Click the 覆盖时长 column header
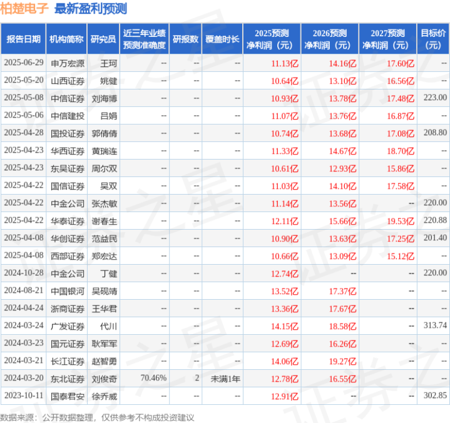 (222, 39)
